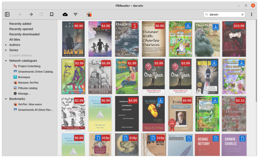Select Recently downloaded shelf
259x158 pixels.
[x=24, y=34]
